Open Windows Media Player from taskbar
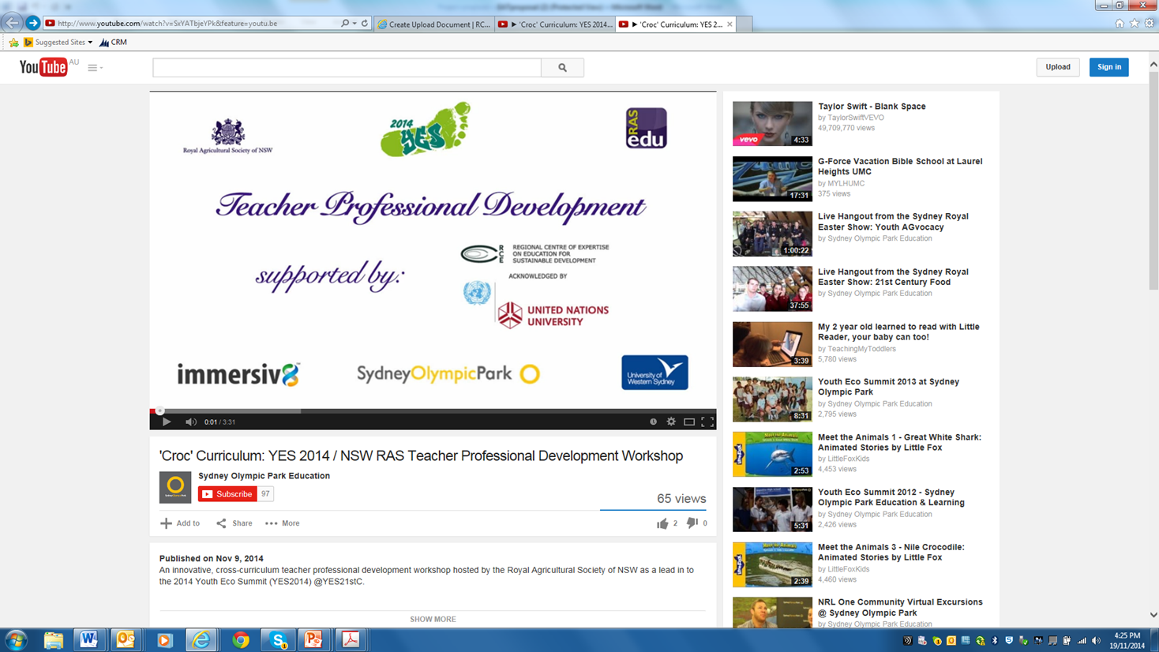Screen dimensions: 1159x652 pyautogui.click(x=163, y=640)
